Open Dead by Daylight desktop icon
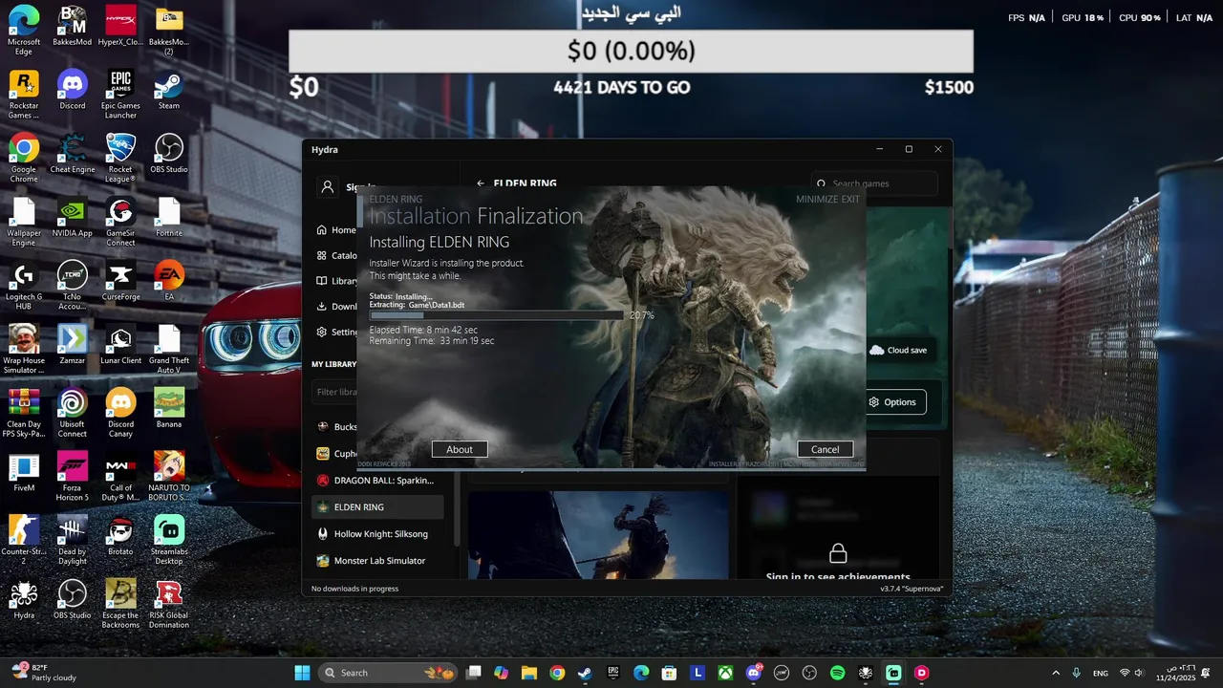1223x688 pixels. pos(73,540)
